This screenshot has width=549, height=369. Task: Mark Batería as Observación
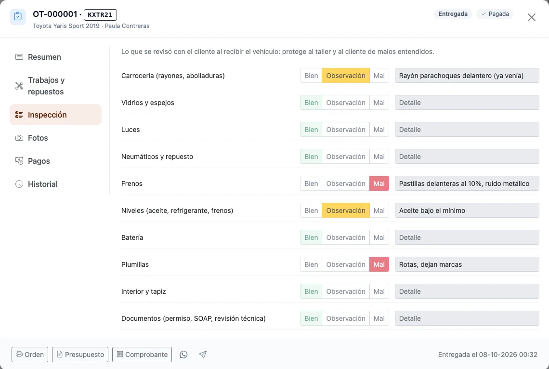click(x=346, y=237)
